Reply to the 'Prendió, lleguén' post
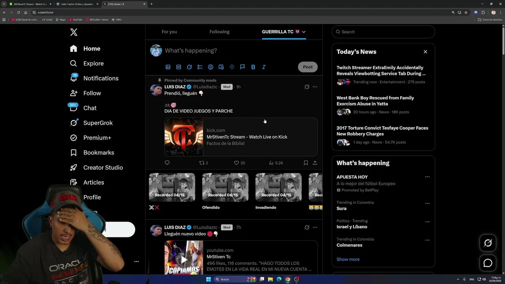The image size is (505, 284). pos(167,163)
